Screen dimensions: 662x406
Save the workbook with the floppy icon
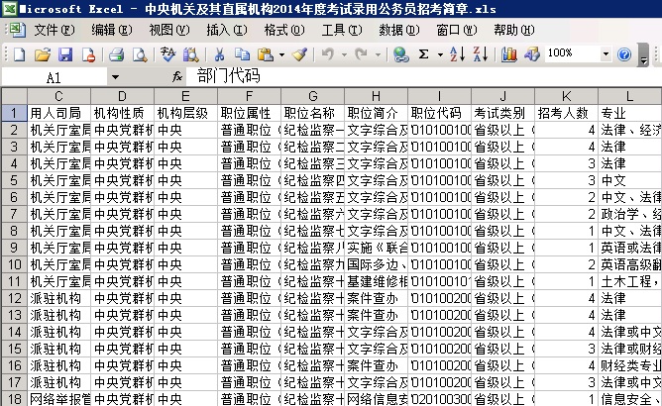[65, 54]
